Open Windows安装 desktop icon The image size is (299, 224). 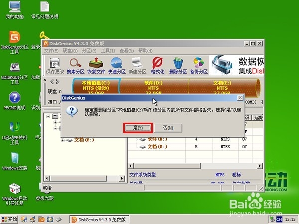coord(15,161)
